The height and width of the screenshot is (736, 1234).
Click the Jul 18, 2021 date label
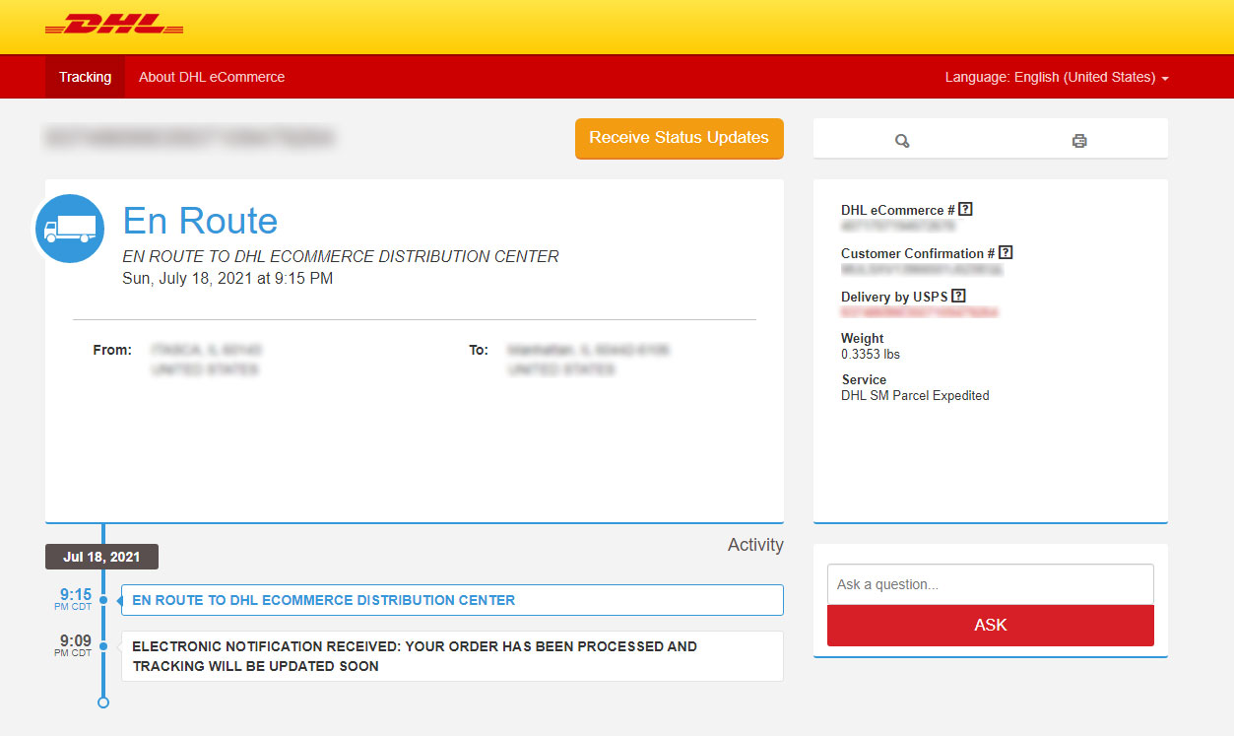(x=101, y=557)
